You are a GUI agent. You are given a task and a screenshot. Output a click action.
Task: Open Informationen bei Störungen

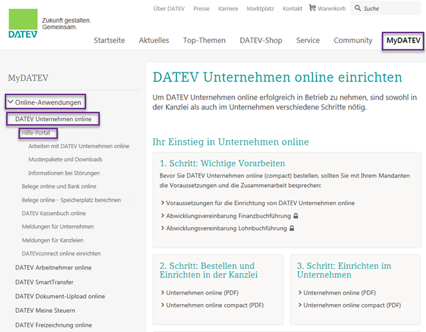64,173
